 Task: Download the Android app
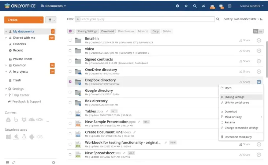click(32, 137)
